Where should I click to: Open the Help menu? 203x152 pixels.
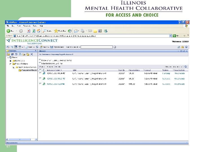(41, 26)
